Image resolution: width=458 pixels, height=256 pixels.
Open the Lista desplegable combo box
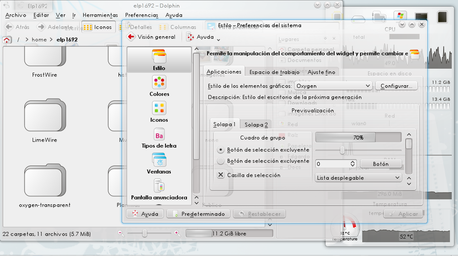point(358,178)
